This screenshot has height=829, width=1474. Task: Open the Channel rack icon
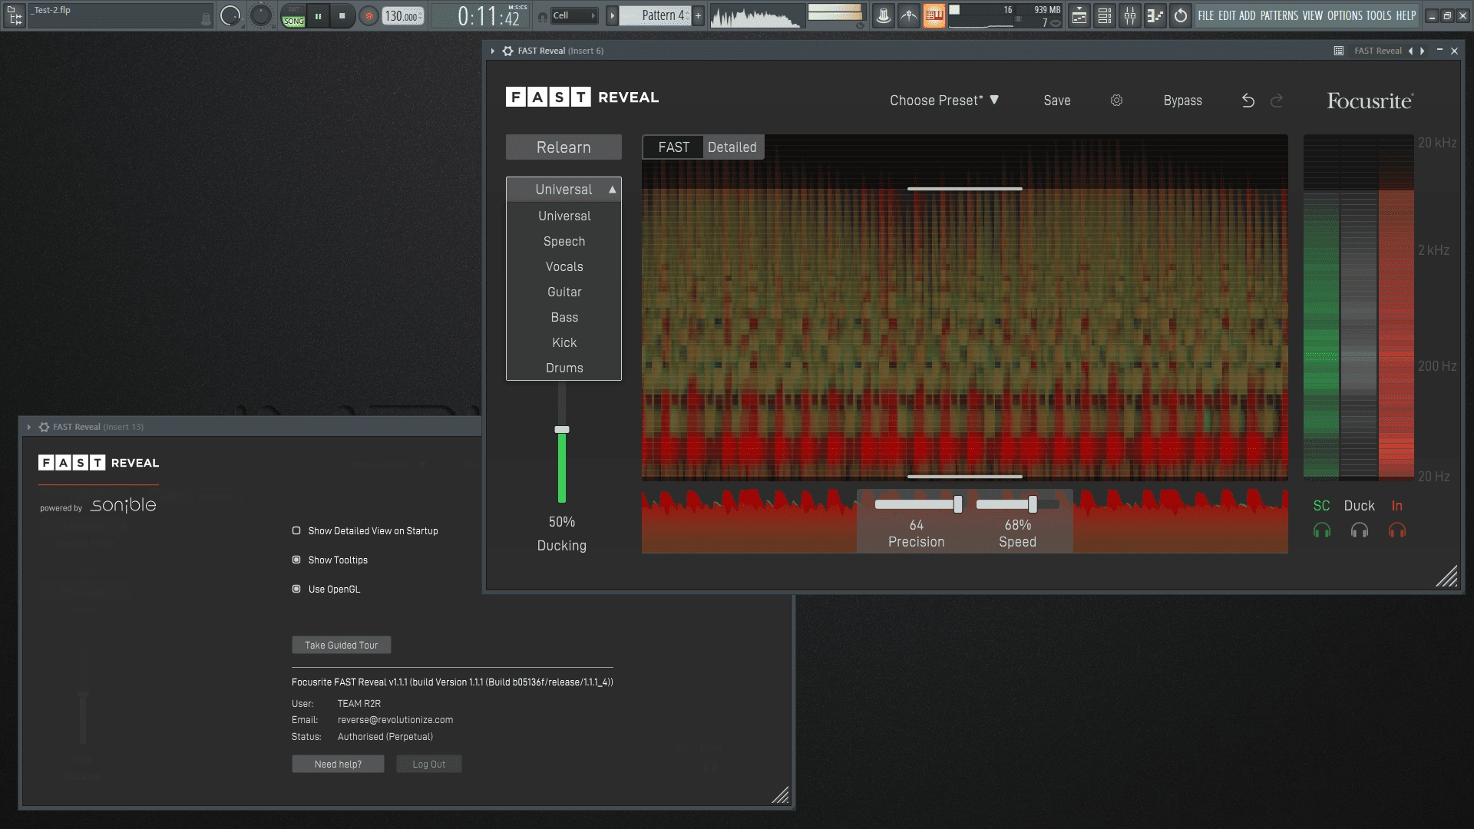(x=1105, y=15)
